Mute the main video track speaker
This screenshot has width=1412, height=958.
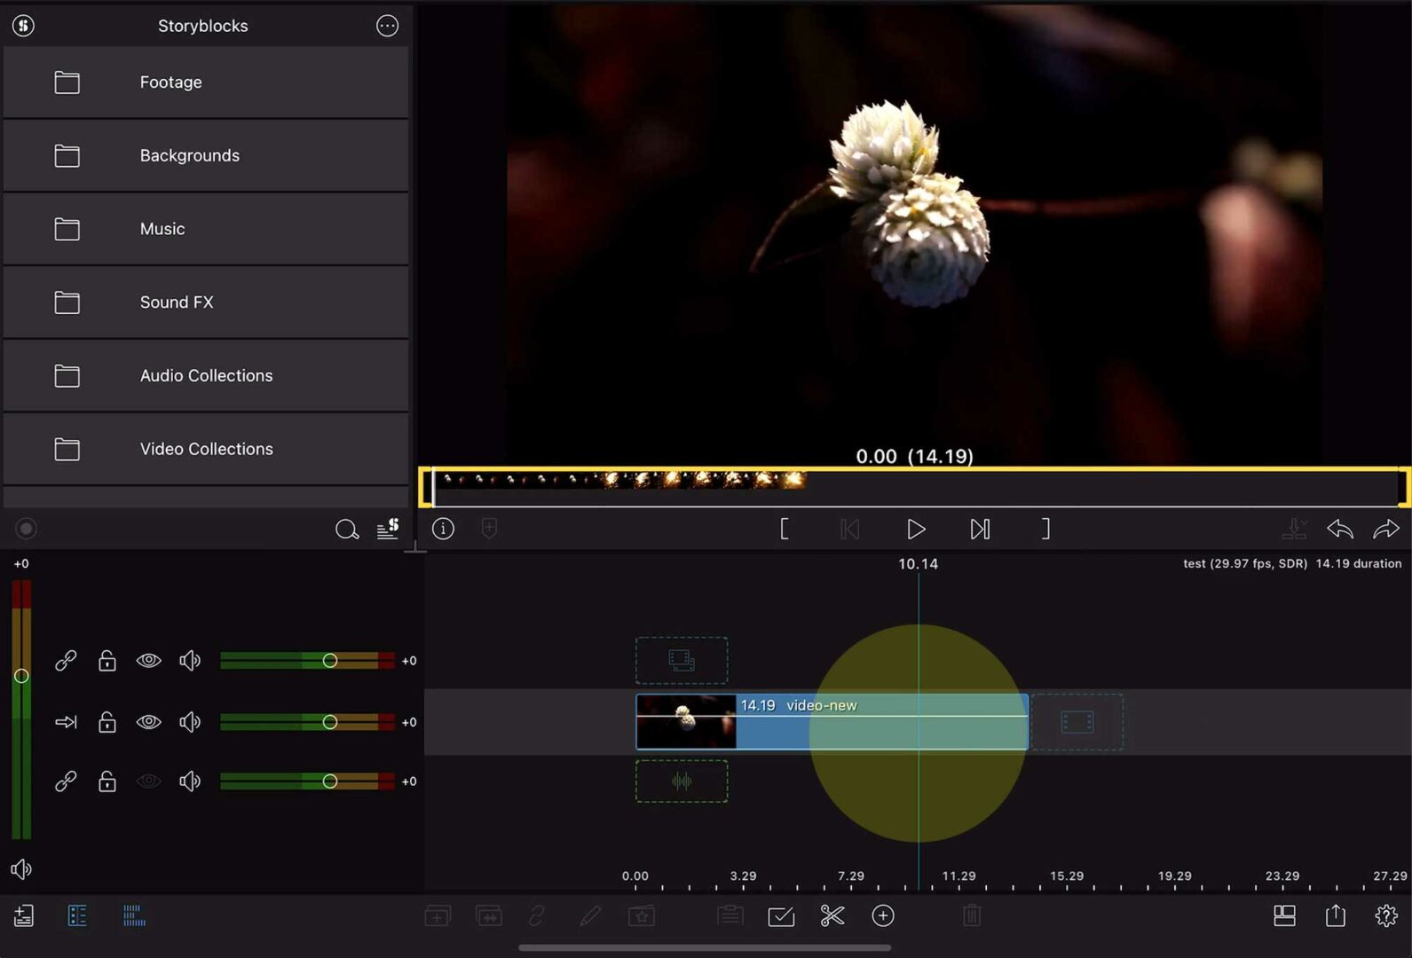(190, 722)
